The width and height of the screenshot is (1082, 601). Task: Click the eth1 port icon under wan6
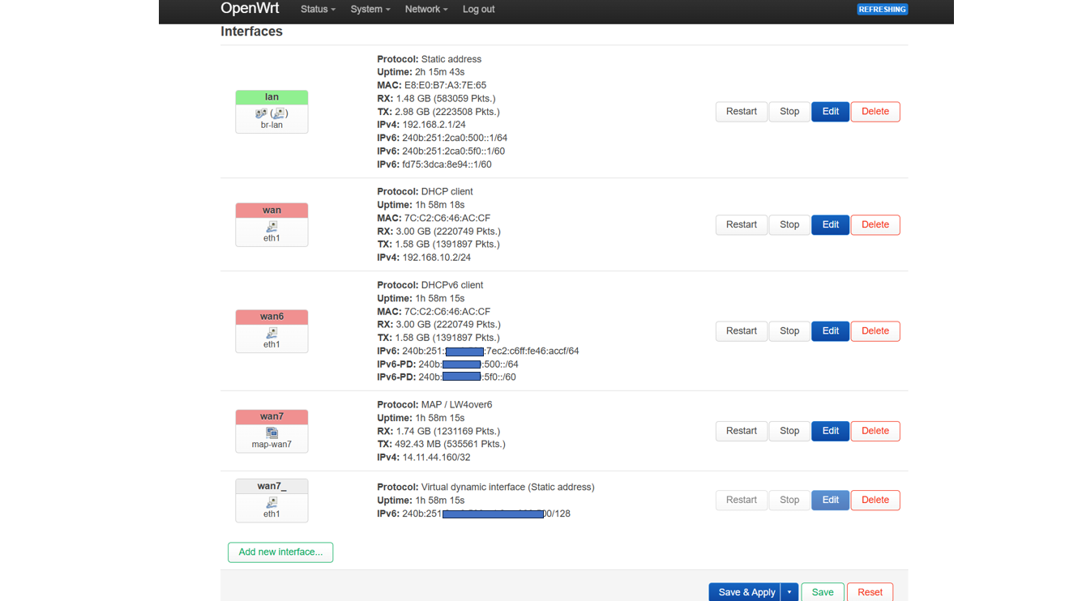(272, 333)
